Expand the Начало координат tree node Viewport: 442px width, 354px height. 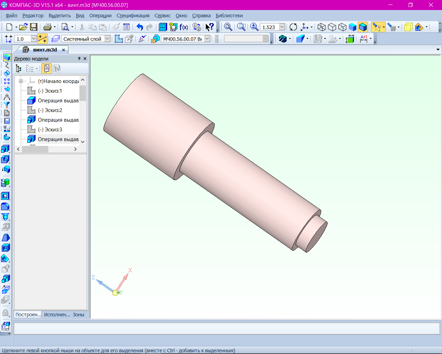click(x=21, y=81)
